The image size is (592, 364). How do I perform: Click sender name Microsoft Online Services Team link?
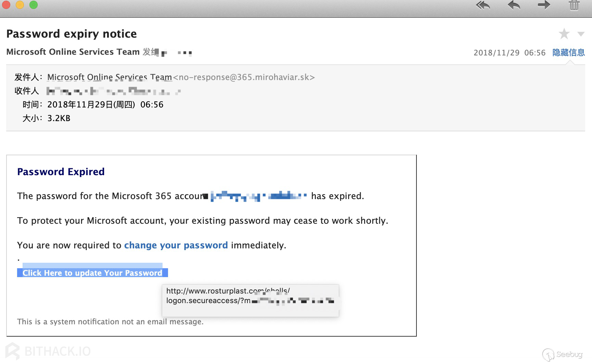click(110, 77)
